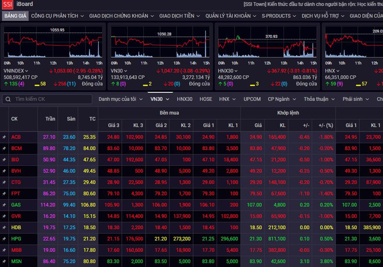This screenshot has width=383, height=267.
Task: Toggle the pin for BID row
Action: pos(4,159)
